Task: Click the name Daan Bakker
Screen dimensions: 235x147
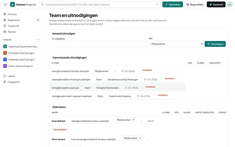Action: pyautogui.click(x=58, y=121)
